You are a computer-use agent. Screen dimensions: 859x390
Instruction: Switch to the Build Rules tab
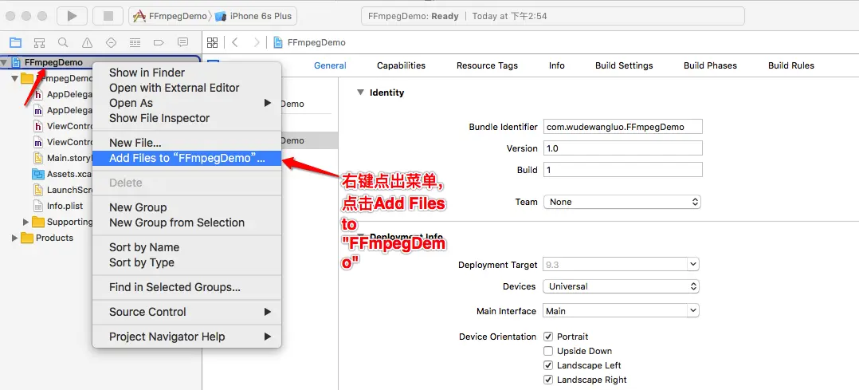[x=791, y=65]
